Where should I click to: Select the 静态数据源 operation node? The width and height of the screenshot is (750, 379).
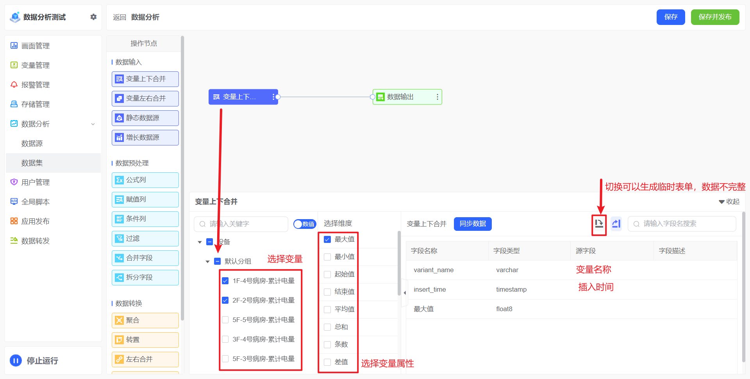[x=145, y=118]
